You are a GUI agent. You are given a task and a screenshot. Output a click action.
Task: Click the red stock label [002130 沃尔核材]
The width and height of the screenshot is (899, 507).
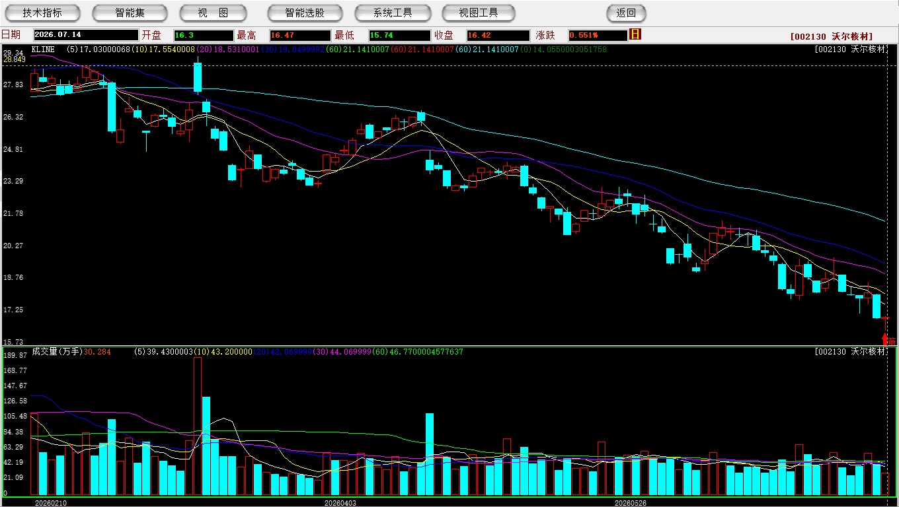pos(831,36)
